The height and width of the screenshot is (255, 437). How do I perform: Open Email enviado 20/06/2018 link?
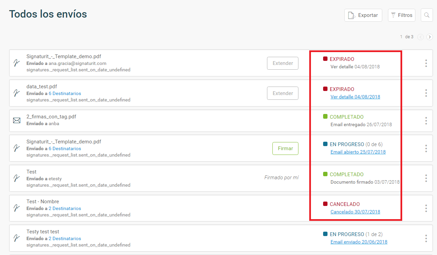(359, 242)
